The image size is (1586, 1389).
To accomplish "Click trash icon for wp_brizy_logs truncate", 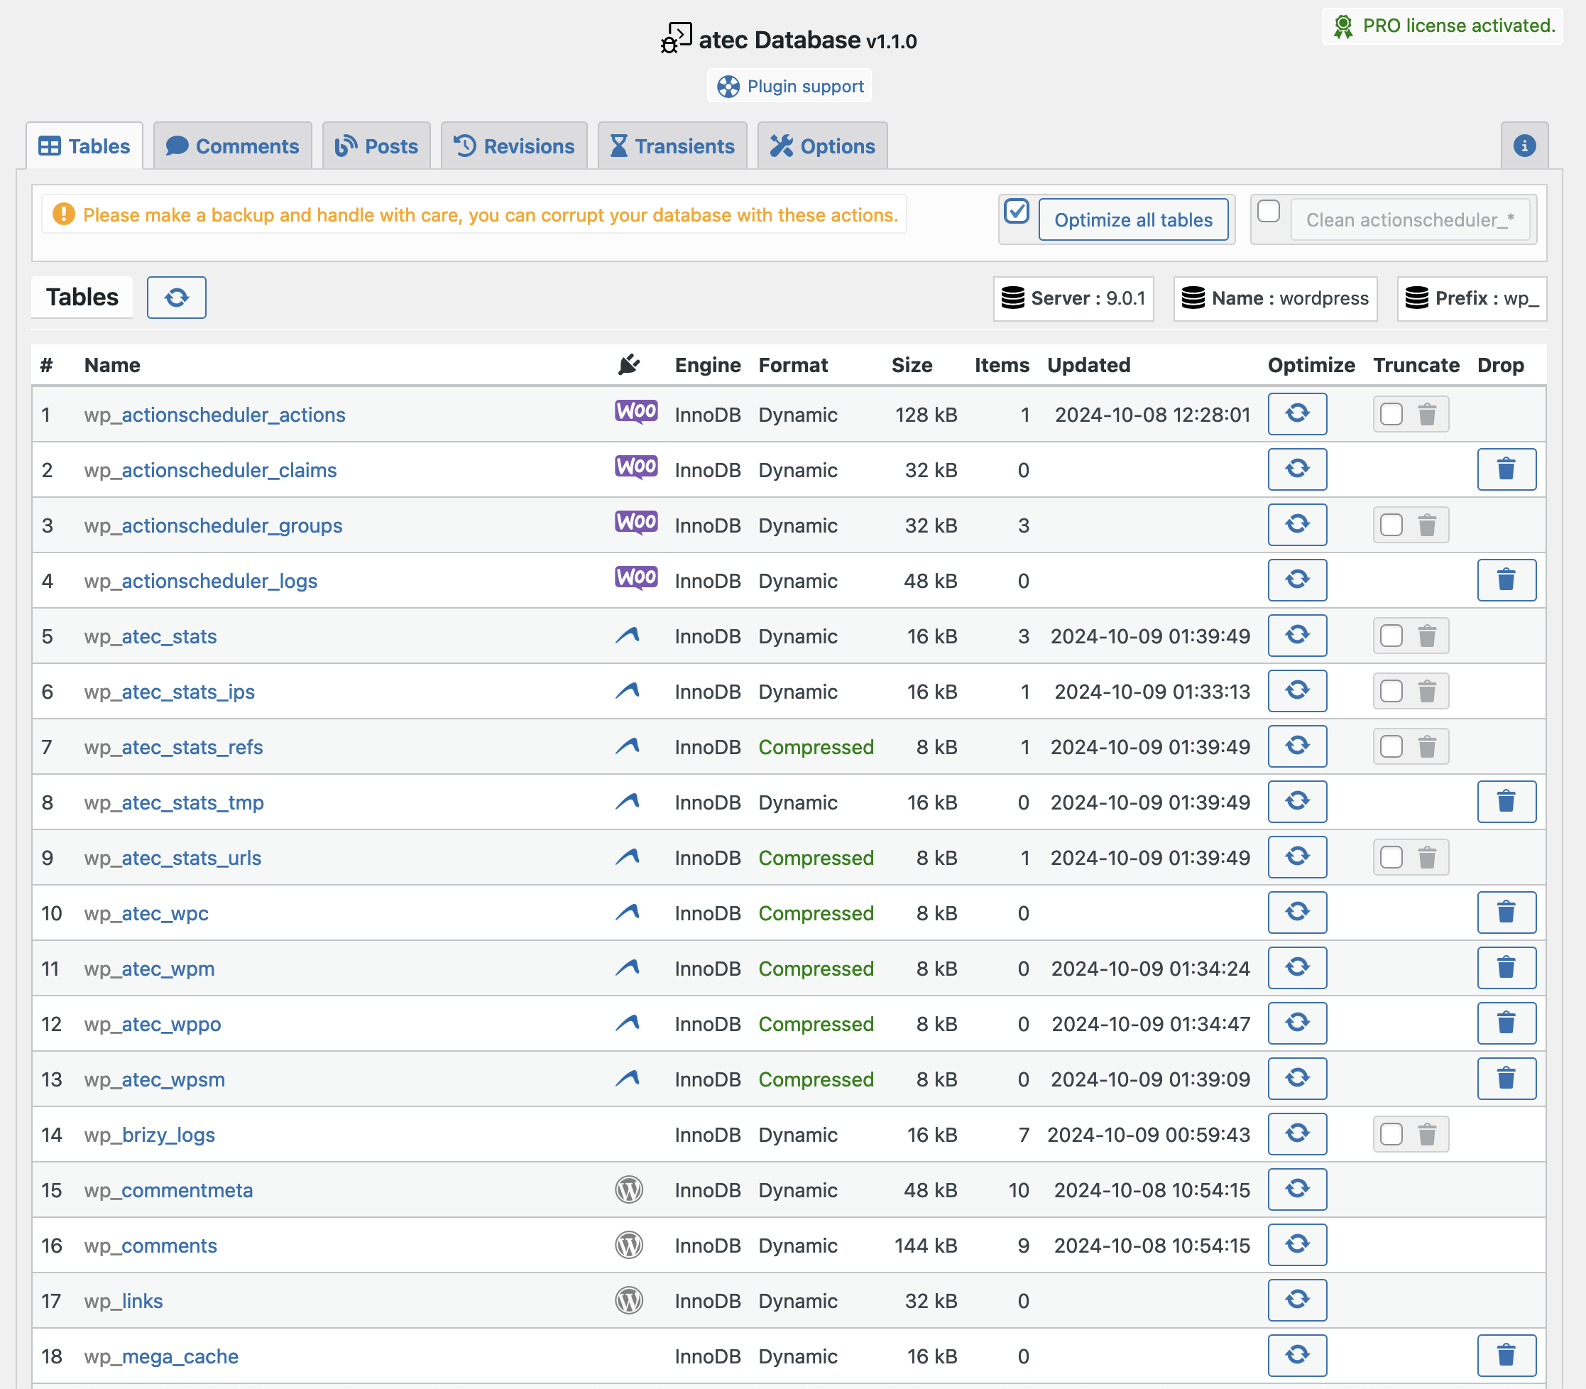I will pyautogui.click(x=1427, y=1135).
